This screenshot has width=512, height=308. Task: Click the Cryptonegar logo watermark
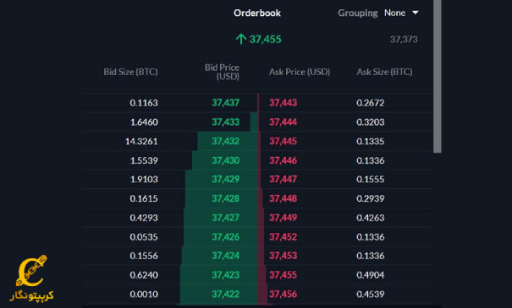tap(31, 278)
